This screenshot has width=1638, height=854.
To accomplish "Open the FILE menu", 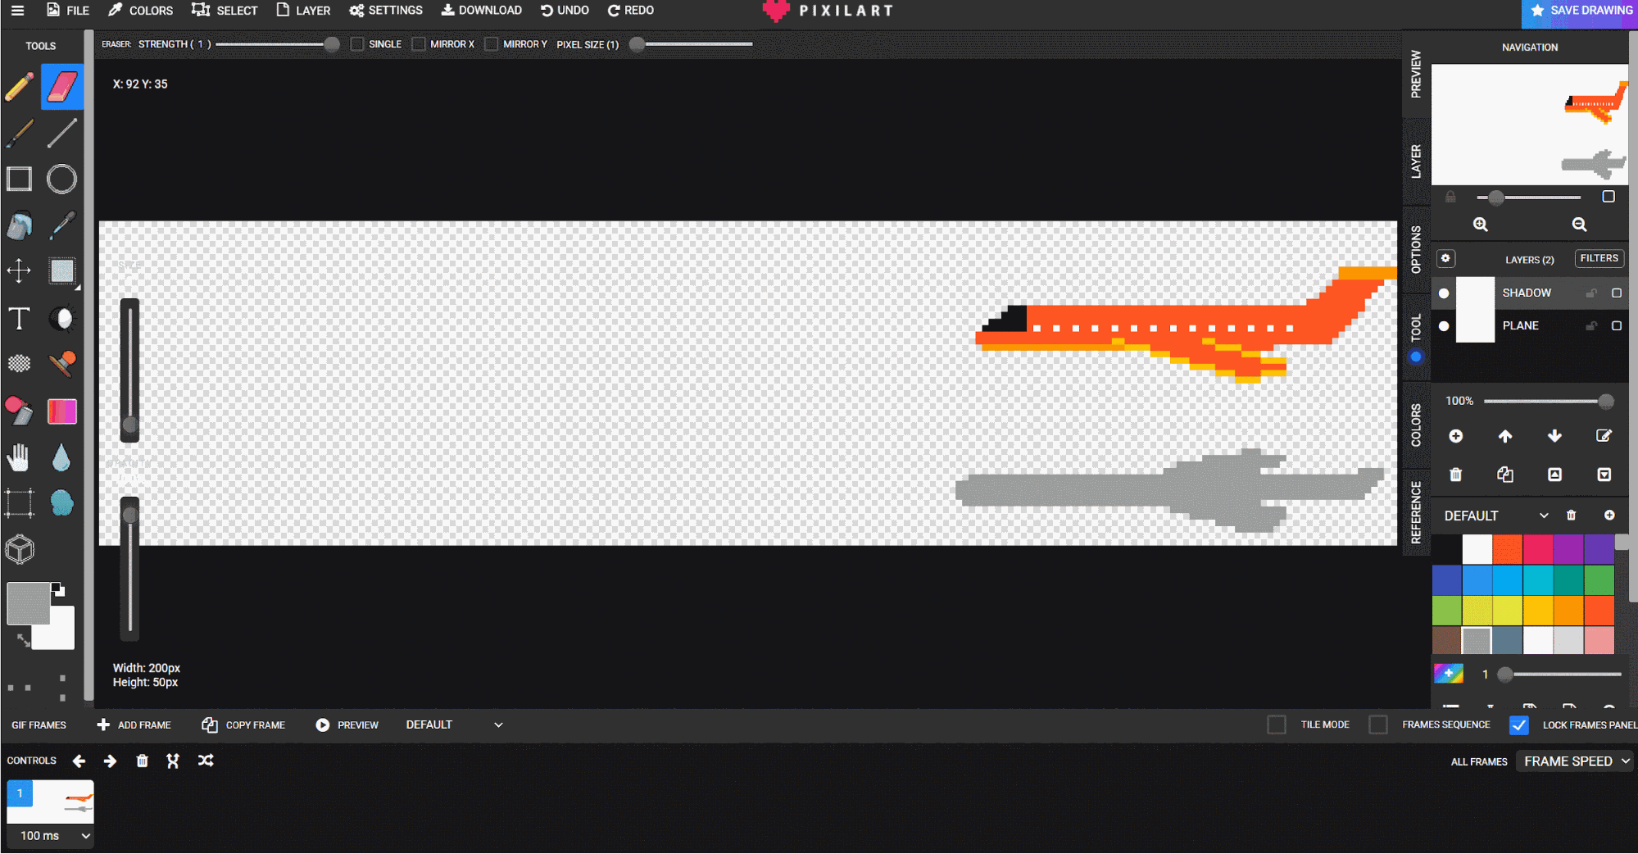I will pos(68,11).
